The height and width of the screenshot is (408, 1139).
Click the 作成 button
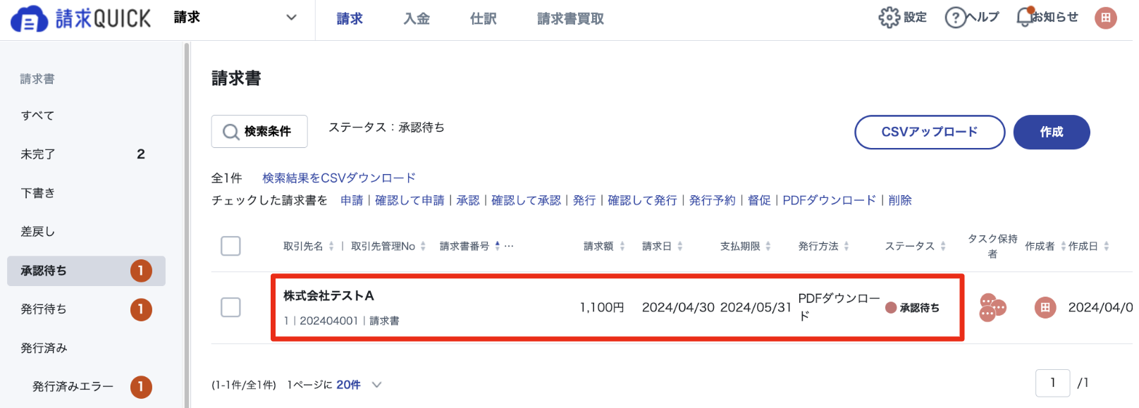(1052, 132)
